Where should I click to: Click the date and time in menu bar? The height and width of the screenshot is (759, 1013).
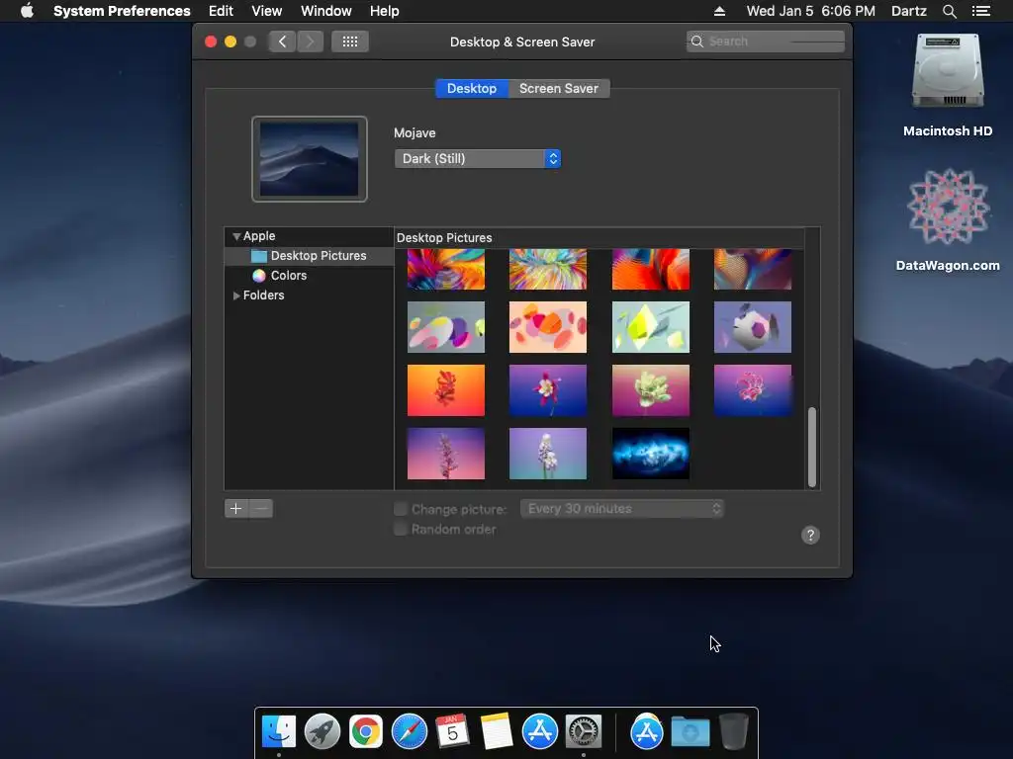[811, 11]
